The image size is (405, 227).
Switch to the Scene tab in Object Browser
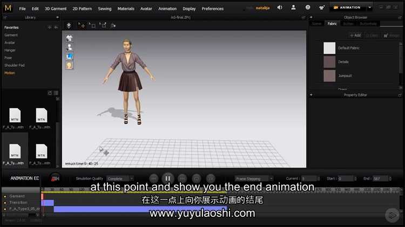coord(317,24)
